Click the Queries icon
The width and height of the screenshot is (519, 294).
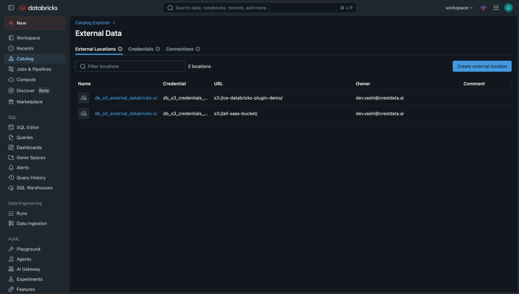point(11,138)
